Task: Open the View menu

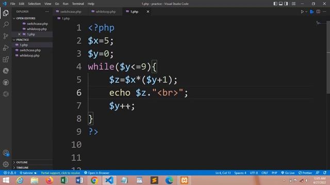Action: tap(48, 4)
